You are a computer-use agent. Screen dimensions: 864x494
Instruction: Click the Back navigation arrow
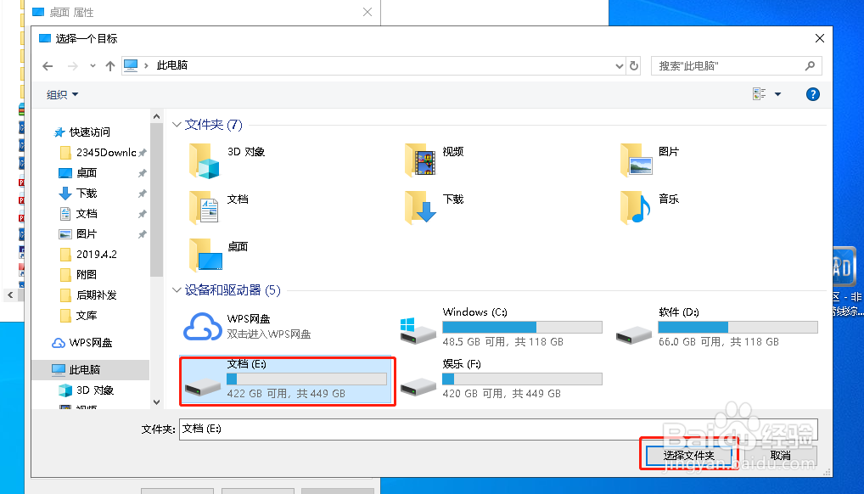(x=48, y=66)
